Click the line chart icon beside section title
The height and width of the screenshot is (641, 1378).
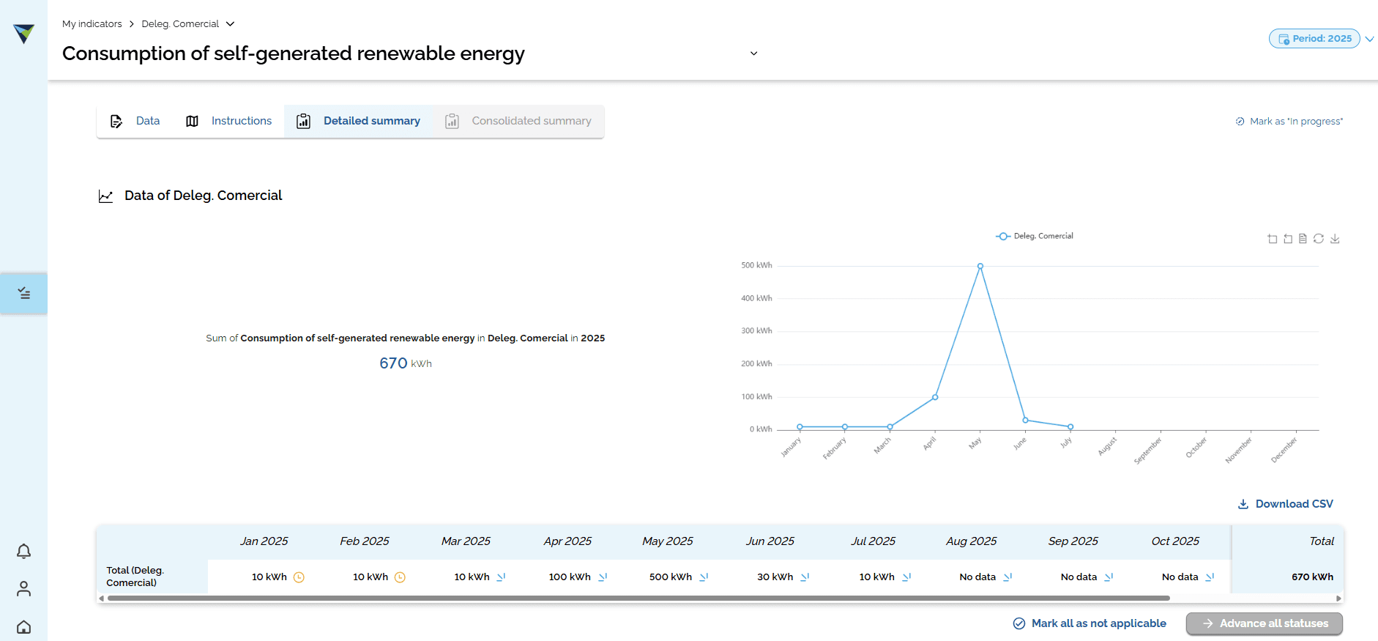105,196
